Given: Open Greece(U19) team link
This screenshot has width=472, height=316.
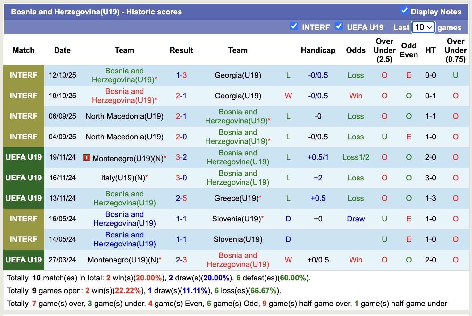Looking at the screenshot, I should [x=236, y=198].
